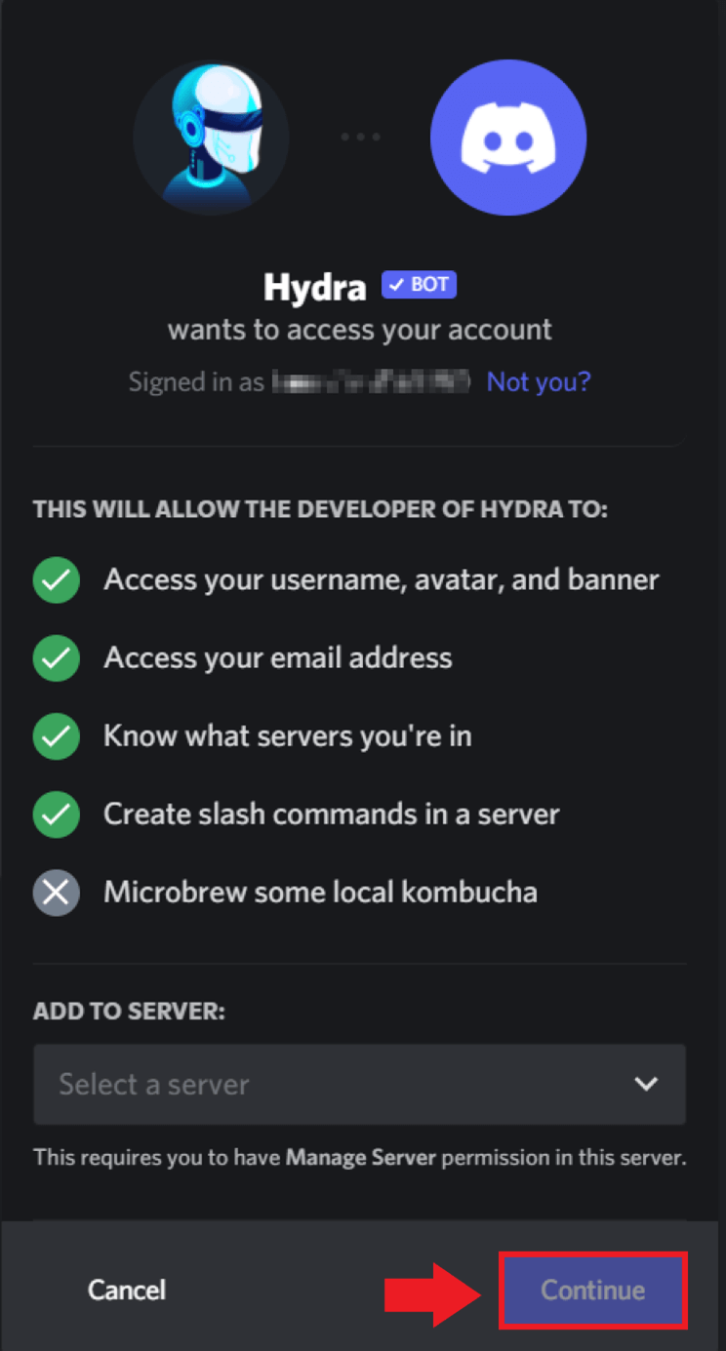
Task: Expand the server list chevron arrow
Action: (646, 1084)
